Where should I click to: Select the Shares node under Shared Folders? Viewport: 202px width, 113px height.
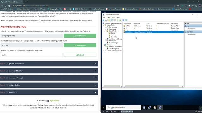(x=113, y=33)
